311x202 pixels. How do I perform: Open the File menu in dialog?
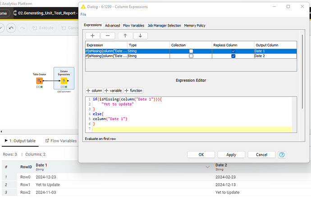[x=83, y=14]
